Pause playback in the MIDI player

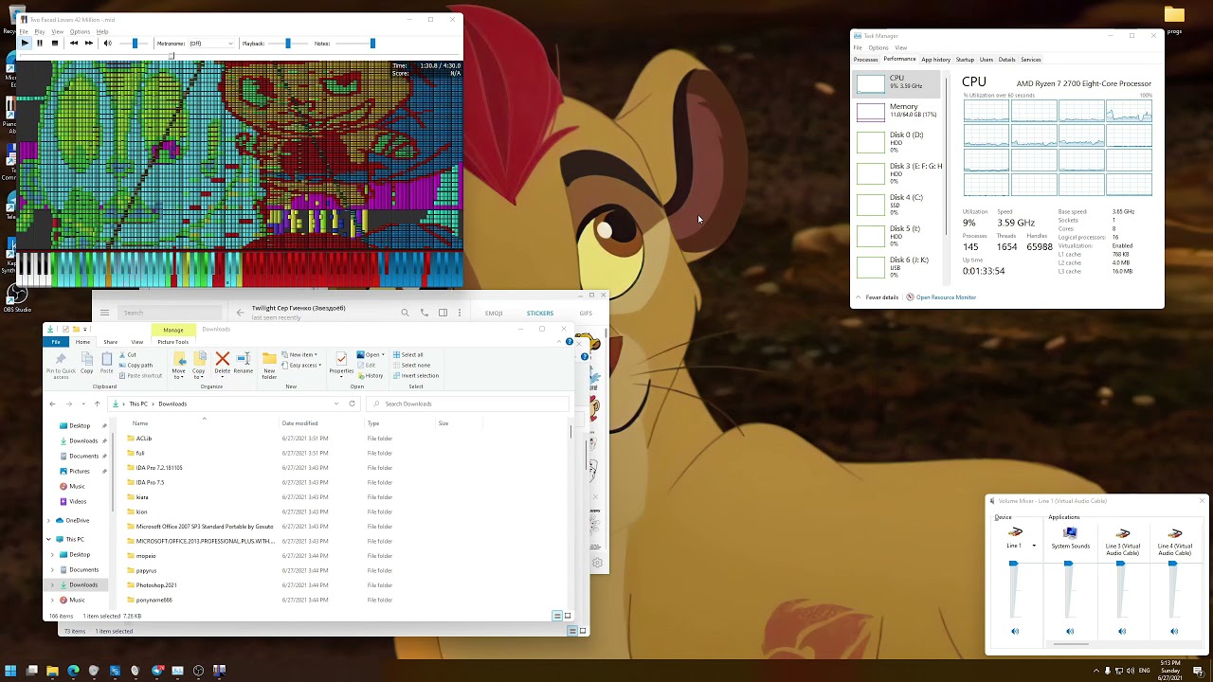[x=40, y=43]
